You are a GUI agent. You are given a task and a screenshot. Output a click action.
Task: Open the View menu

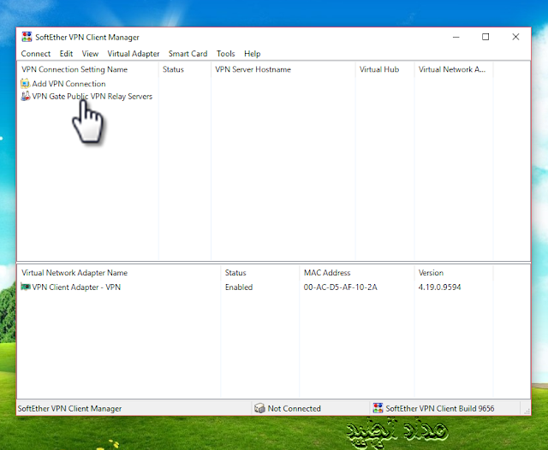click(x=90, y=54)
